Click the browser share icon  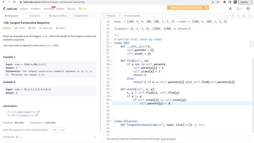[x=213, y=2]
